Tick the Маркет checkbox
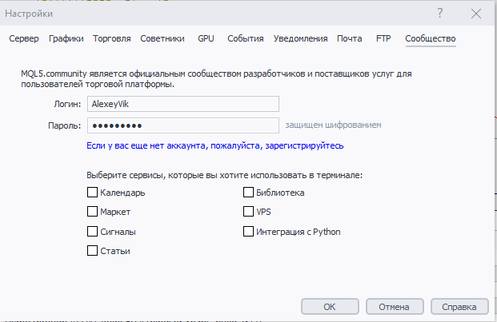The image size is (497, 322). (92, 212)
